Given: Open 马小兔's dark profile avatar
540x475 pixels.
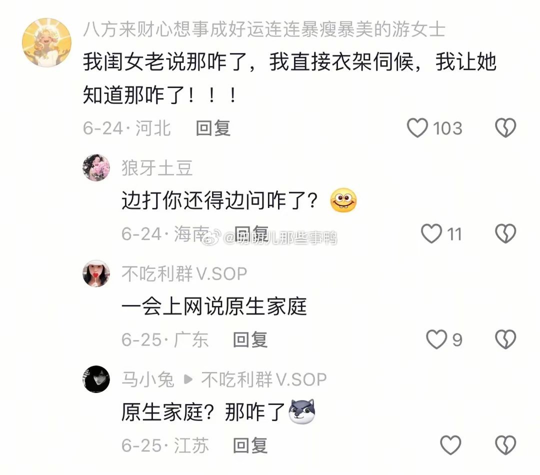Looking at the screenshot, I should click(x=96, y=379).
